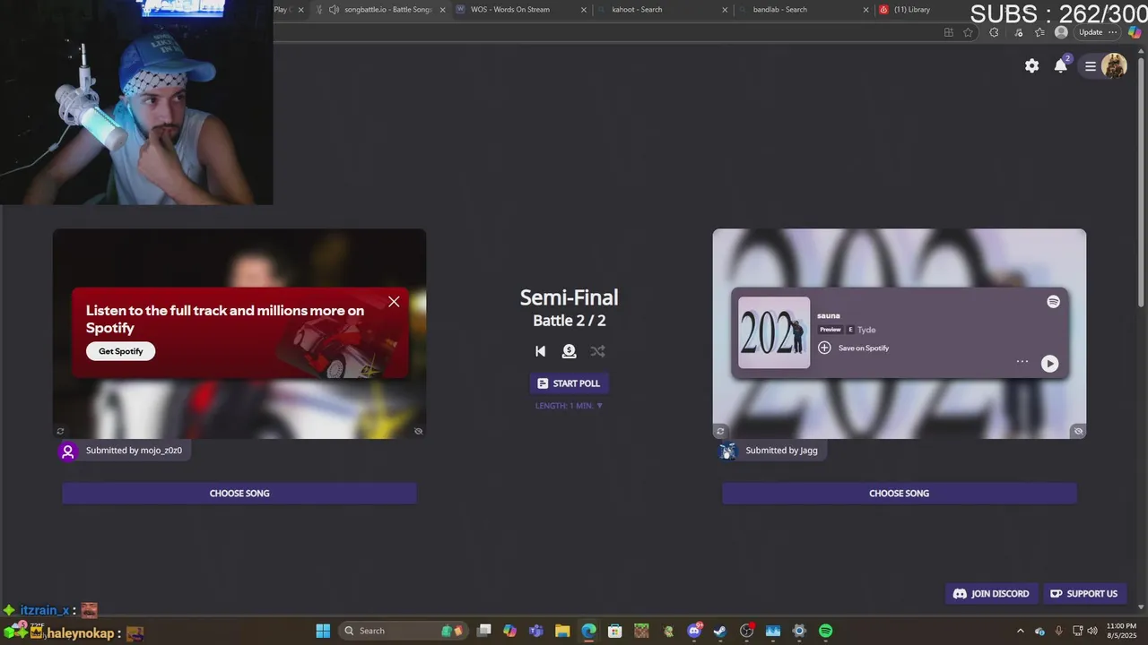Open the browser profile avatar
The image size is (1148, 645).
click(1062, 32)
